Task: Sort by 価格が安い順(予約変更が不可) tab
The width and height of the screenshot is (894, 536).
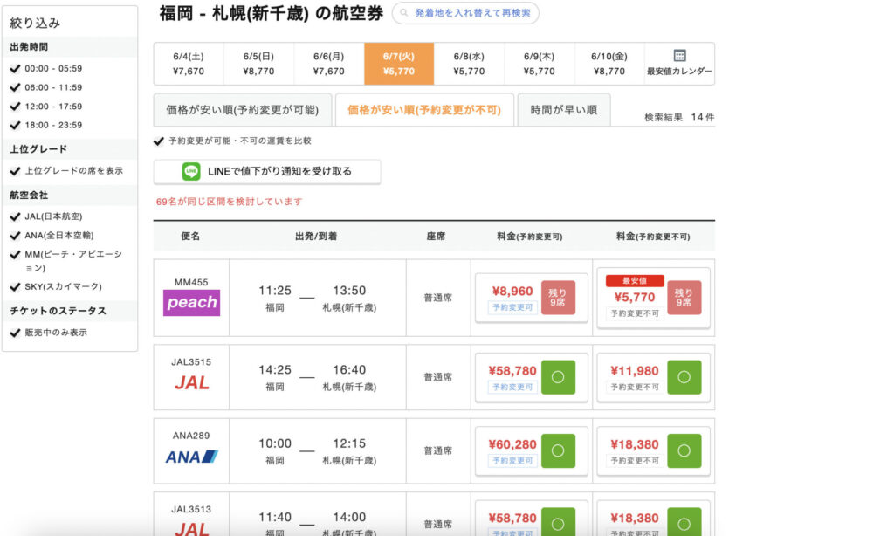Action: (425, 110)
